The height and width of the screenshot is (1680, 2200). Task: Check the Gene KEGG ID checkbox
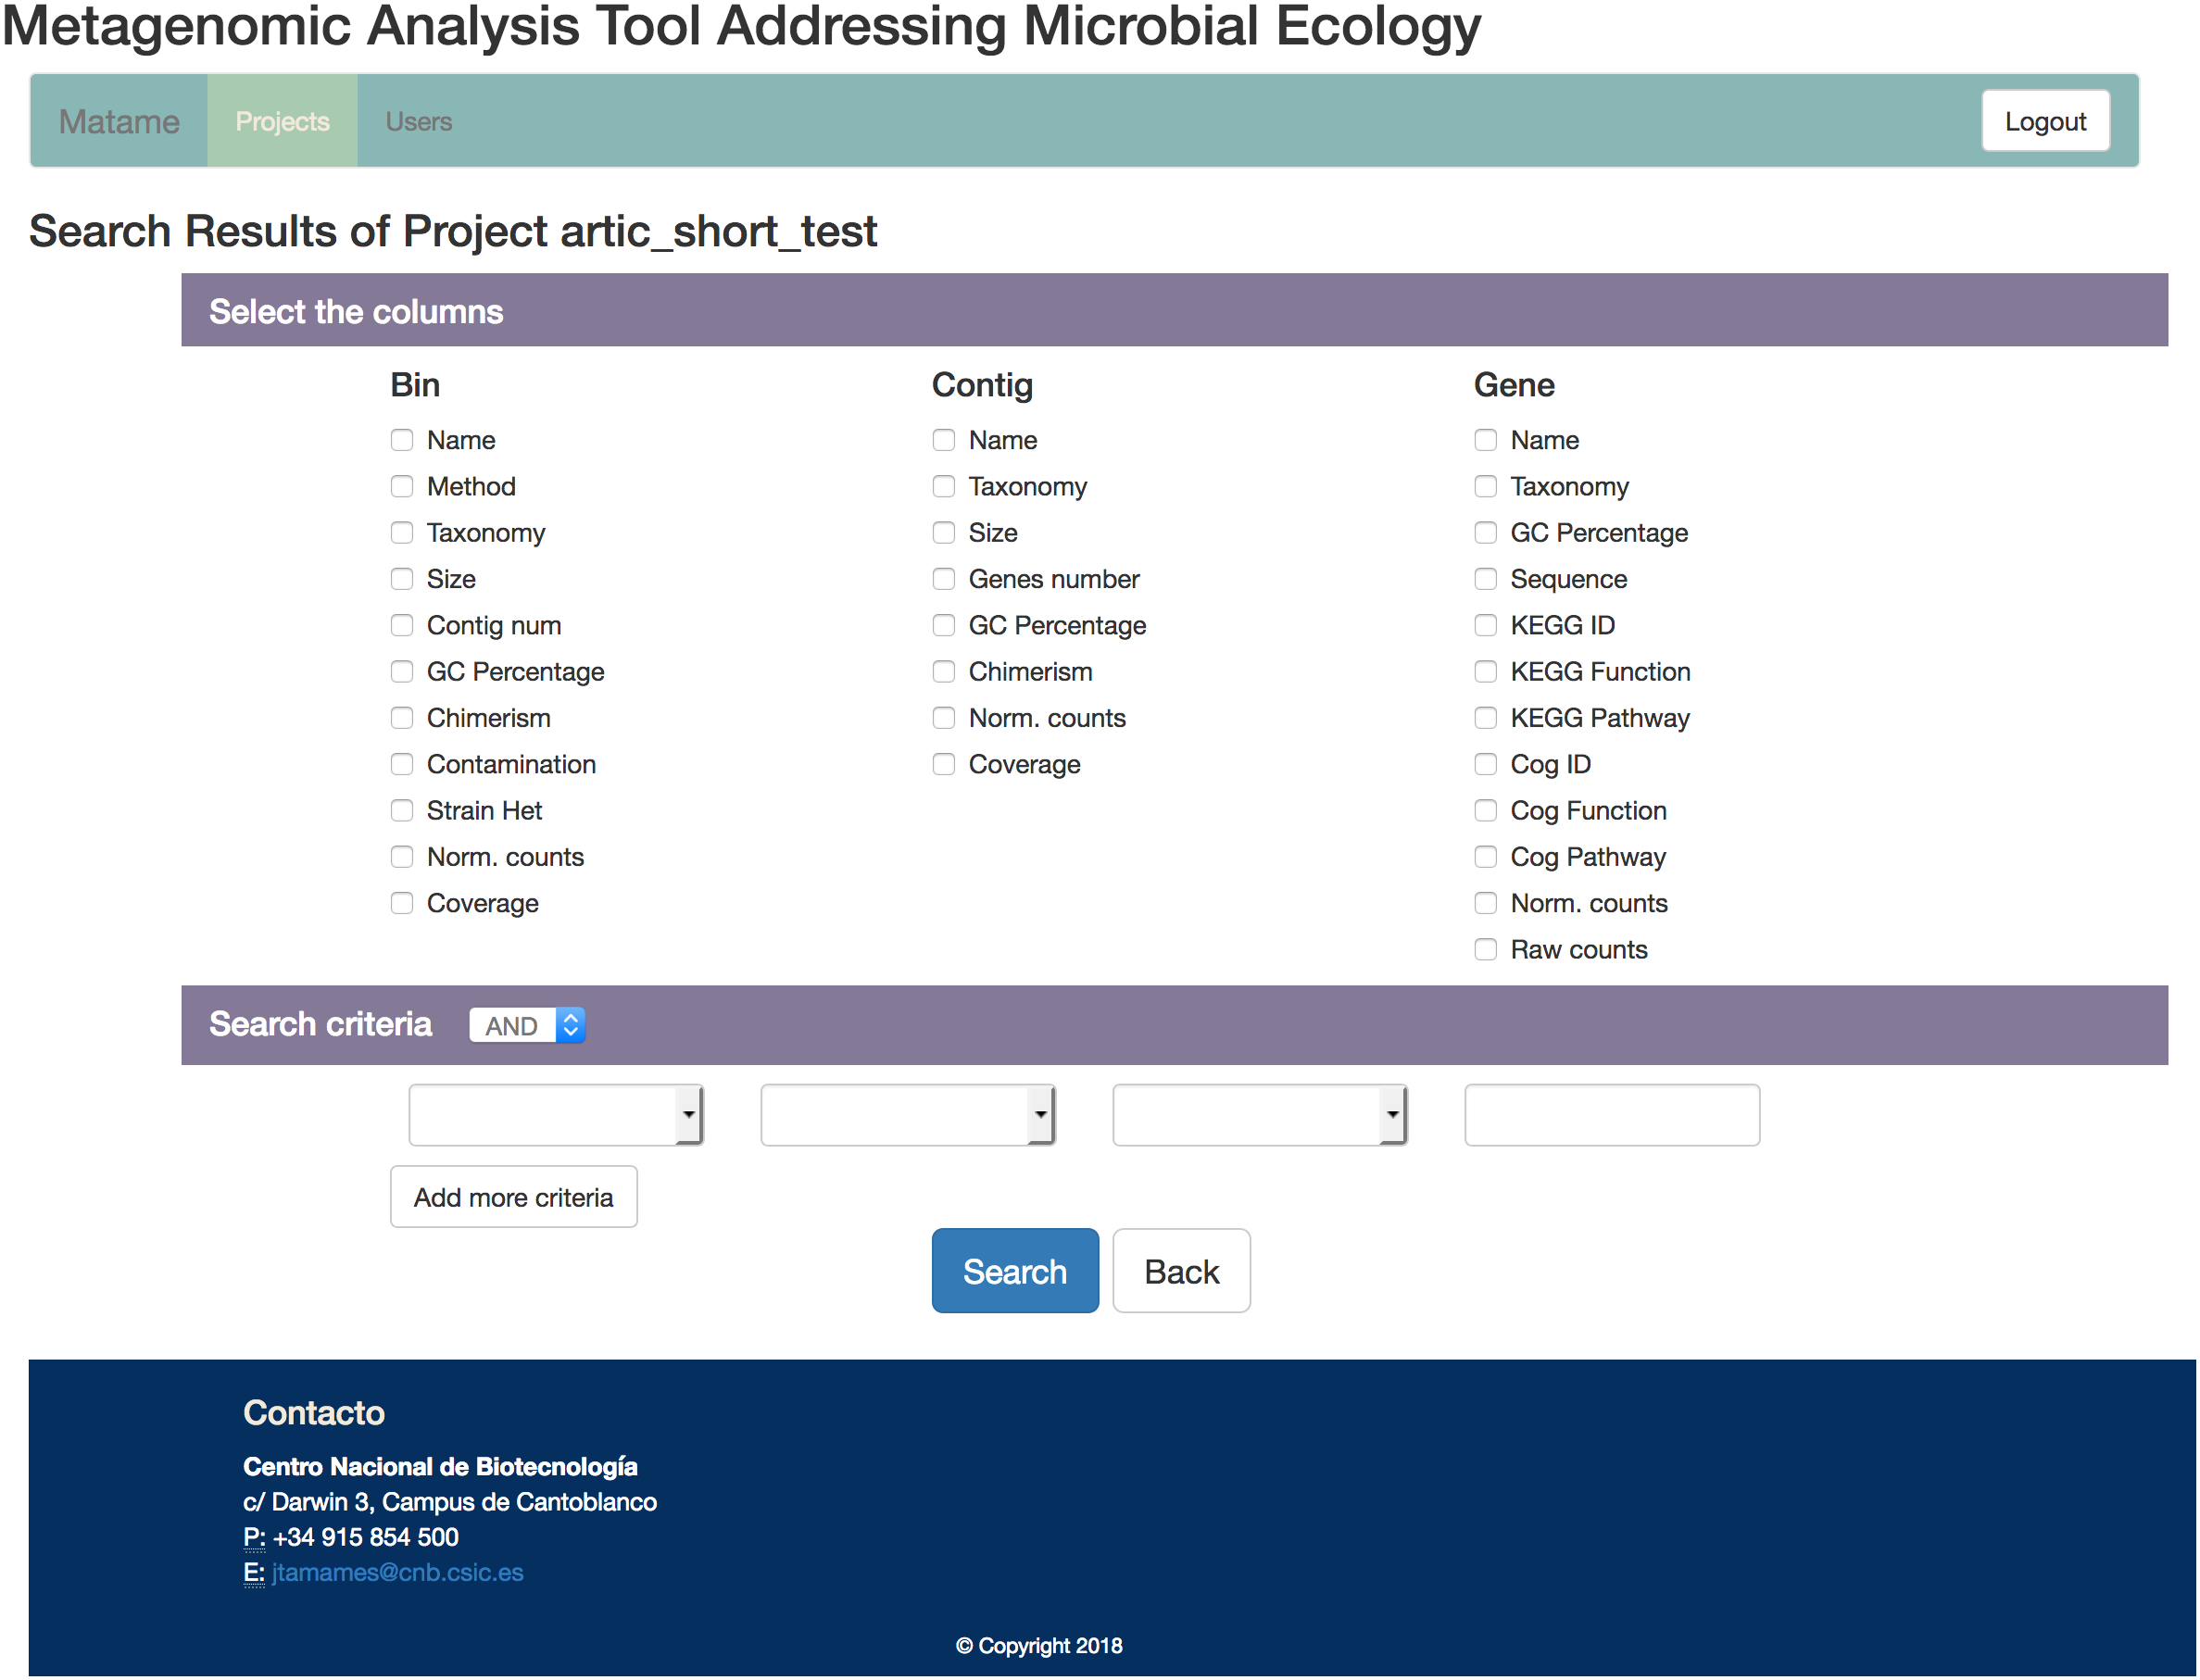click(x=1485, y=625)
